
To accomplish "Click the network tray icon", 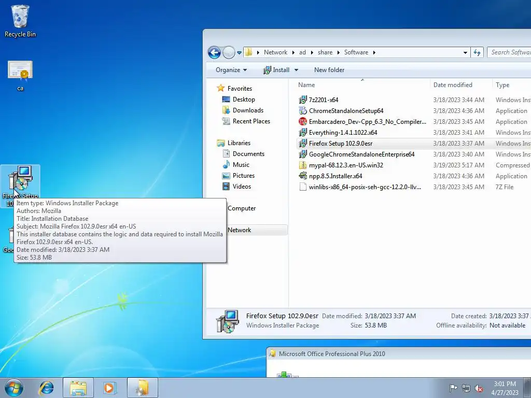I will coord(466,388).
